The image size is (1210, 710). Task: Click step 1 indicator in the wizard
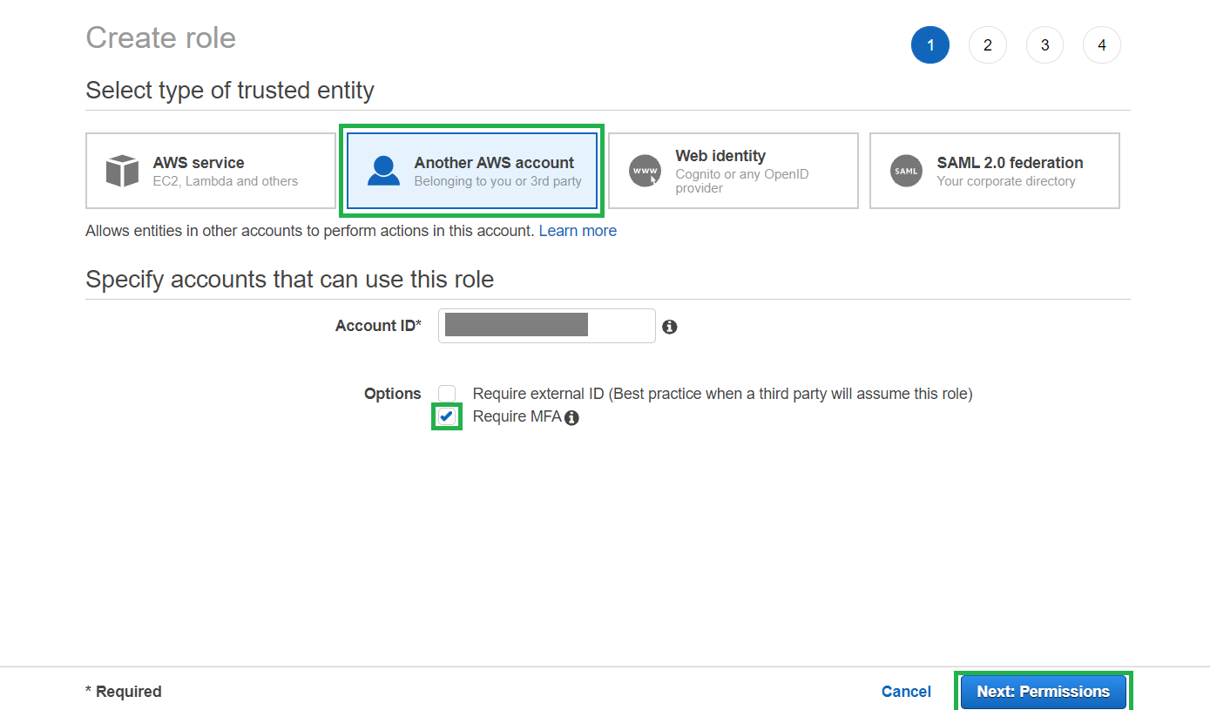point(930,44)
